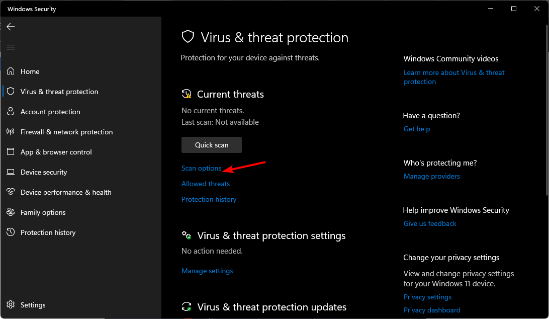Select Virus & threat protection sidebar item
The image size is (549, 319).
click(59, 92)
